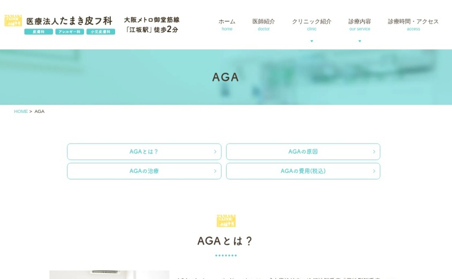Click the AGAとは？ section heading
Image resolution: width=452 pixels, height=279 pixels.
click(225, 241)
